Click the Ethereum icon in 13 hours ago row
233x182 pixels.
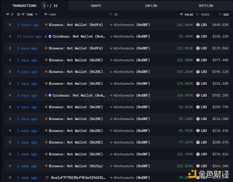point(10,36)
